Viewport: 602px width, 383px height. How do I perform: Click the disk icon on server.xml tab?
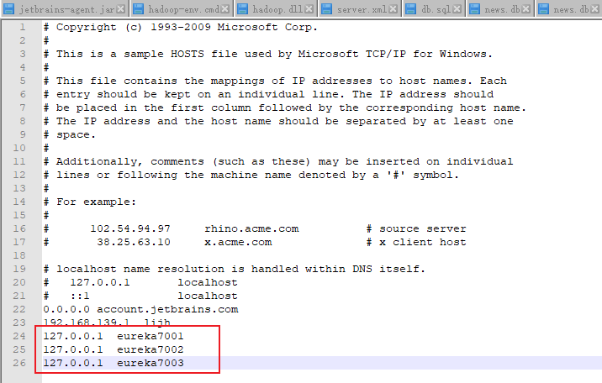click(326, 8)
